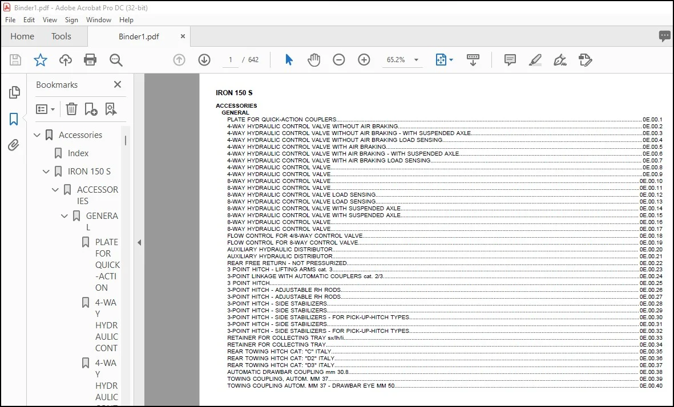674x407 pixels.
Task: Click the stamp tool icon
Action: tap(586, 60)
